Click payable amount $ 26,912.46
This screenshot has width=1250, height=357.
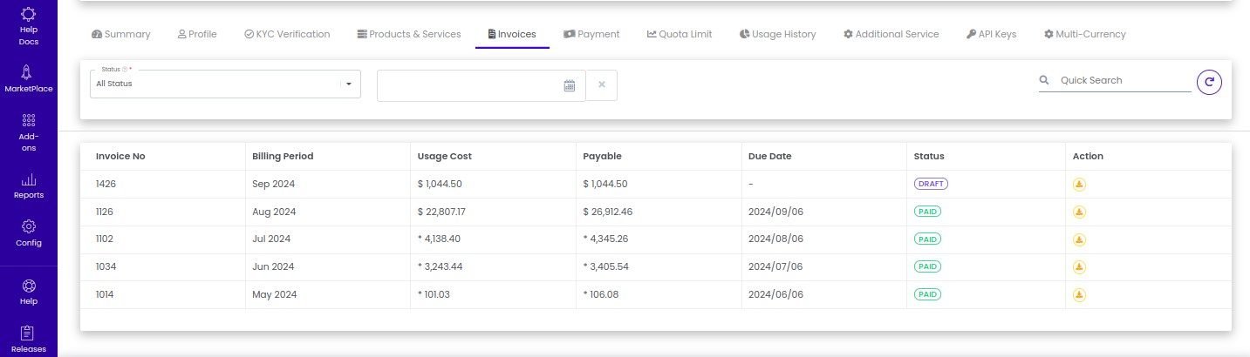coord(608,212)
